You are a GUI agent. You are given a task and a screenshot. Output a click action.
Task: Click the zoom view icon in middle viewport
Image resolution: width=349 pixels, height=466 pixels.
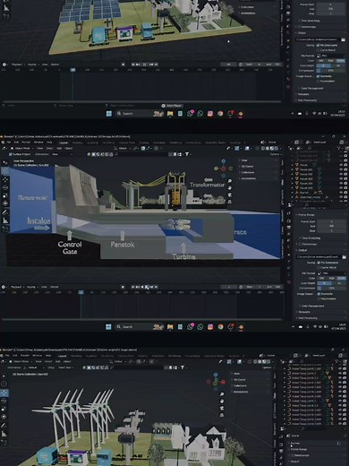click(x=229, y=181)
